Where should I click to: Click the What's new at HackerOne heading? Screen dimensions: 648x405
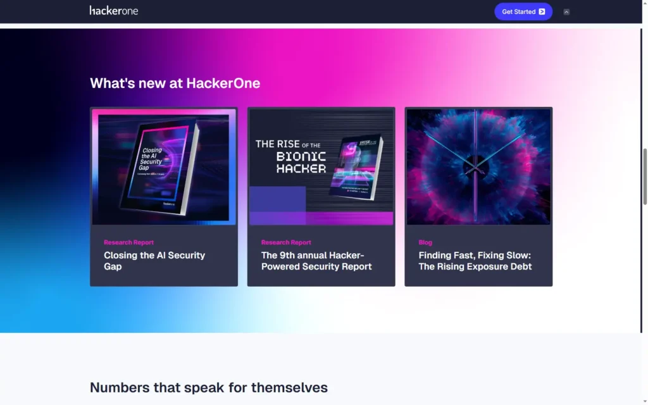tap(175, 83)
